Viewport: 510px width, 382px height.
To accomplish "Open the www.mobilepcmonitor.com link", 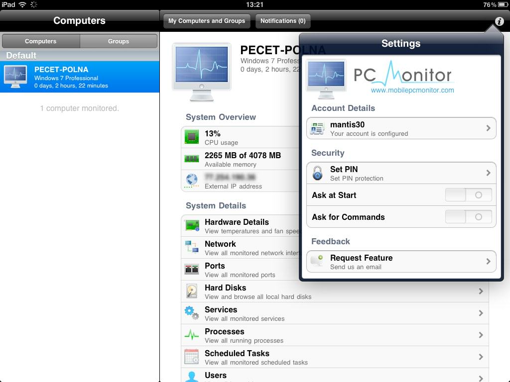I will click(412, 91).
